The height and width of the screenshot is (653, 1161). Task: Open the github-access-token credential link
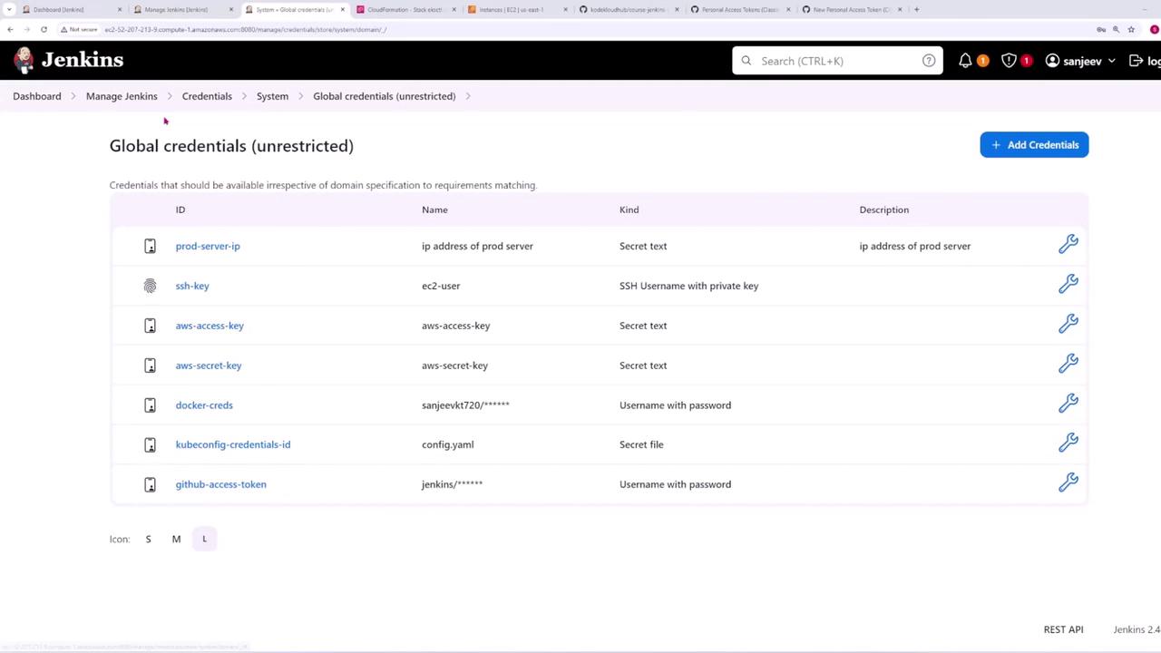pyautogui.click(x=220, y=484)
